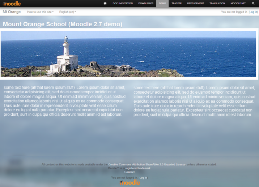Screen dimensions: 259x187
Task: Click the Log in link in header
Action: point(253,12)
